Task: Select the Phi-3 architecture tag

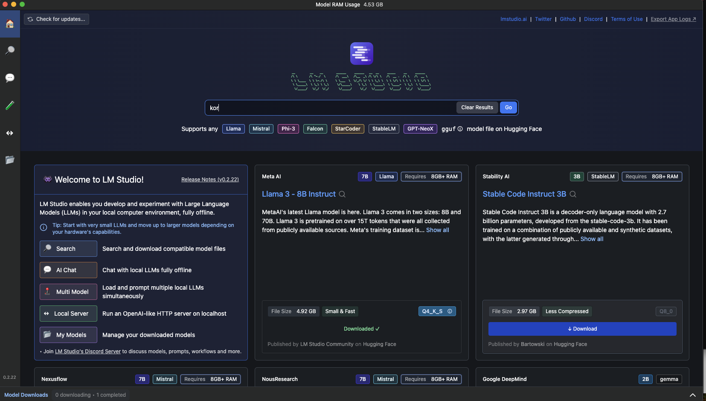Action: coord(288,129)
